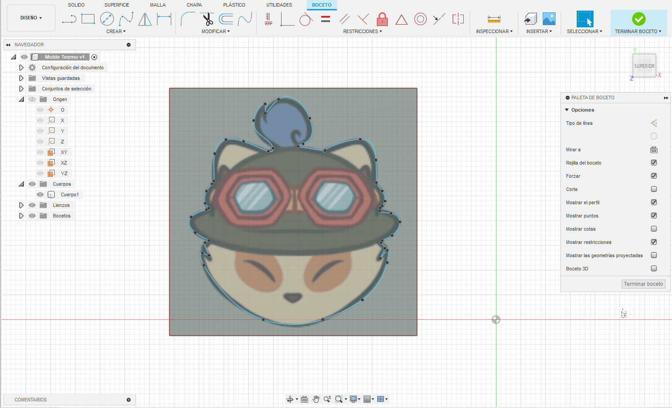The width and height of the screenshot is (672, 408).
Task: Apply the Concentric constraint
Action: 420,19
